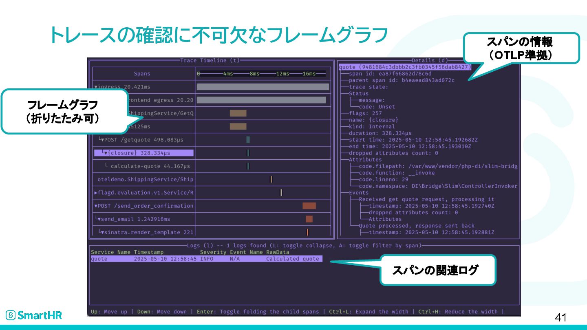Focus the Trace Timeline (t) panel title
The width and height of the screenshot is (587, 330).
point(210,60)
